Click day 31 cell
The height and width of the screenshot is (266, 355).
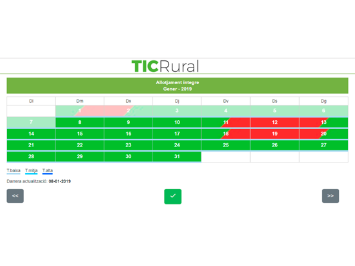(177, 157)
